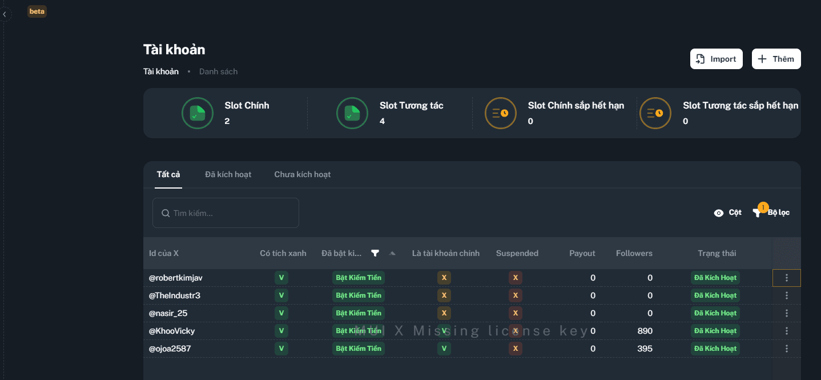The width and height of the screenshot is (821, 380).
Task: Switch to the Đã kích hoạt tab
Action: point(228,174)
